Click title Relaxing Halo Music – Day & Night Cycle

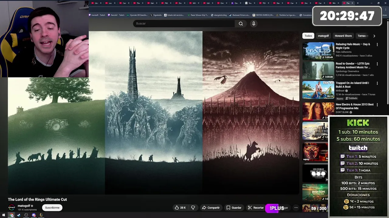(x=353, y=46)
